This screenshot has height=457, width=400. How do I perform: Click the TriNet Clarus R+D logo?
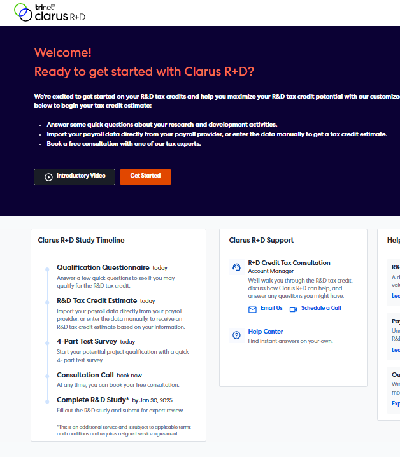(x=50, y=13)
